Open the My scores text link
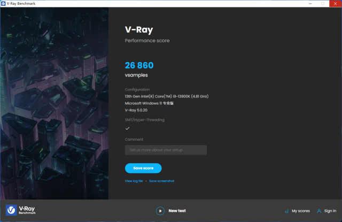The width and height of the screenshot is (342, 222). pyautogui.click(x=301, y=211)
